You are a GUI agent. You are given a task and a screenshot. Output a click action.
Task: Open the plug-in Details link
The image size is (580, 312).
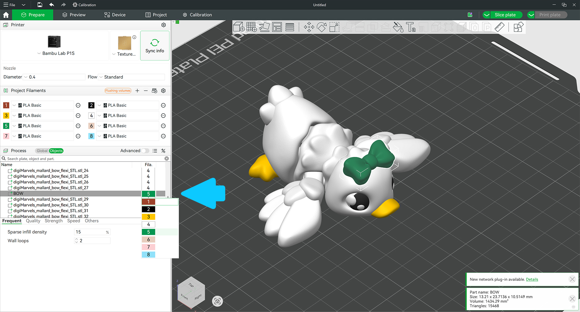click(x=532, y=279)
